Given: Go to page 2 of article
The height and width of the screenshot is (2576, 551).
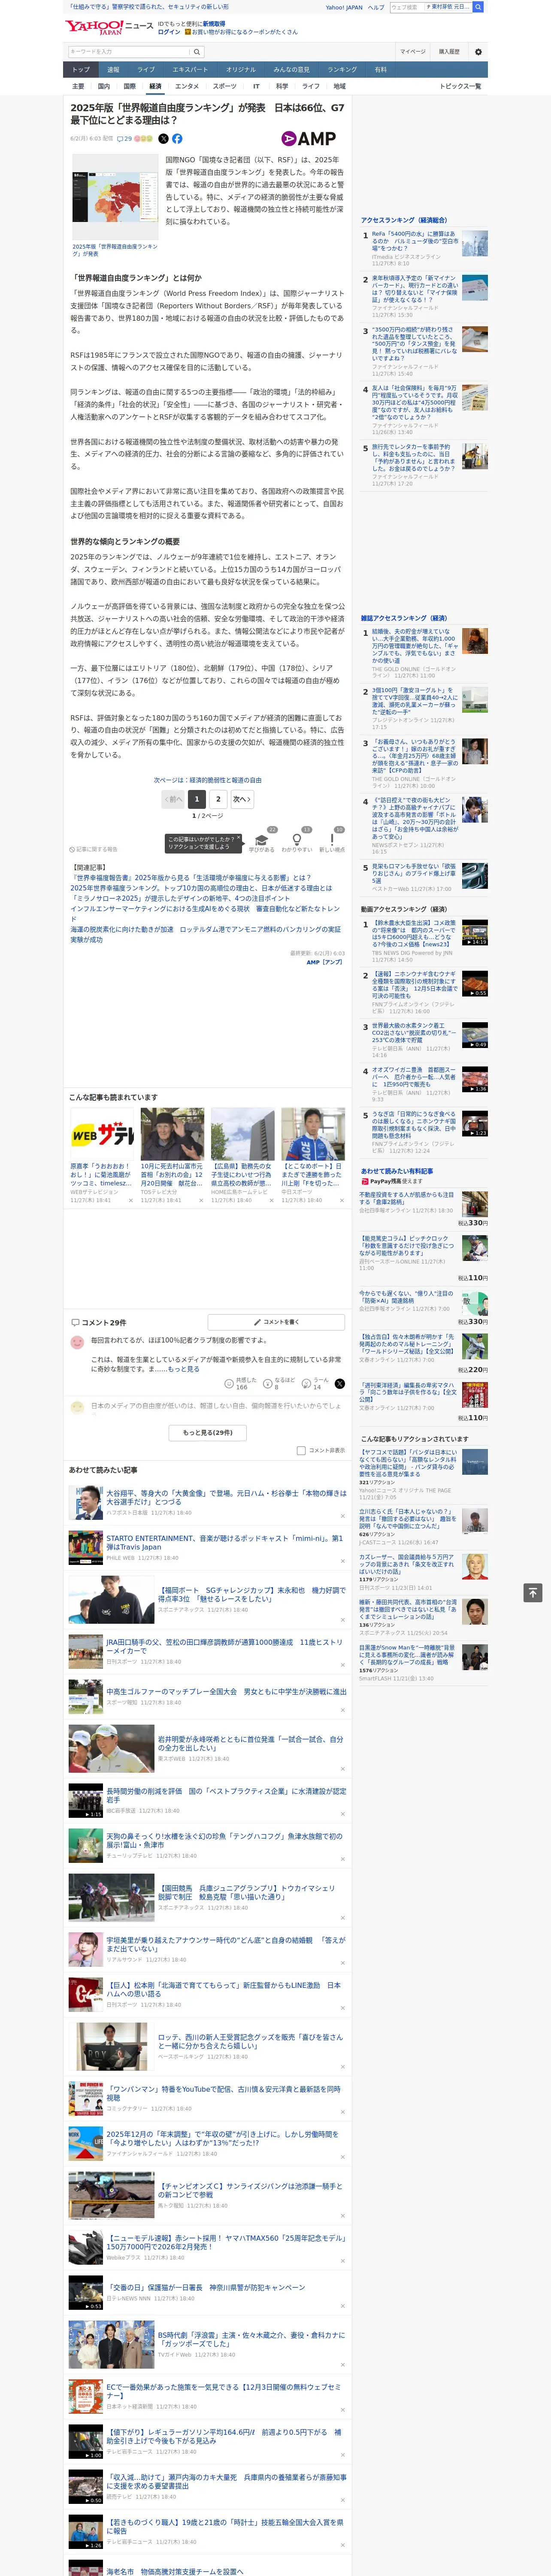Looking at the screenshot, I should coord(218,799).
